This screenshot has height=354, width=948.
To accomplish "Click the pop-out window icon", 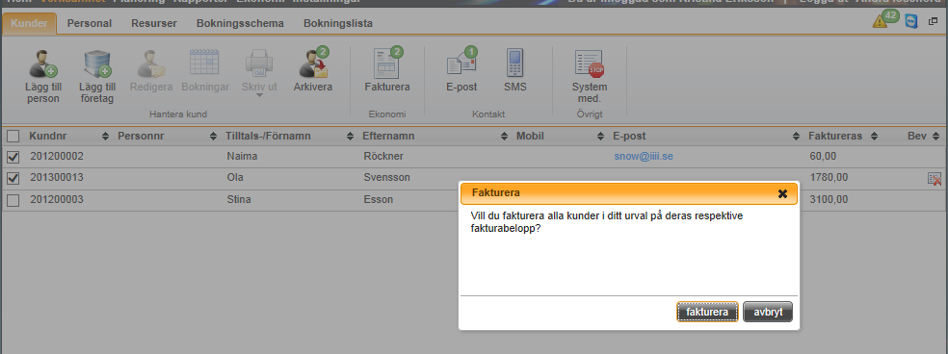I will (933, 22).
